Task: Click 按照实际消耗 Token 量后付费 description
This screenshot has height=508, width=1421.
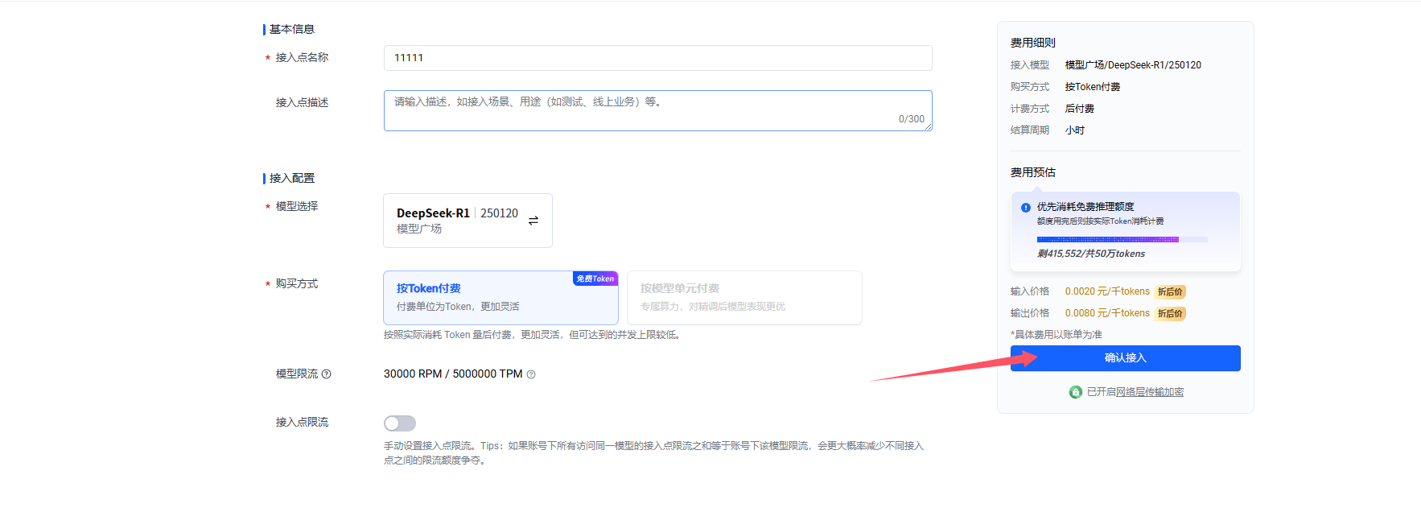Action: pos(533,335)
